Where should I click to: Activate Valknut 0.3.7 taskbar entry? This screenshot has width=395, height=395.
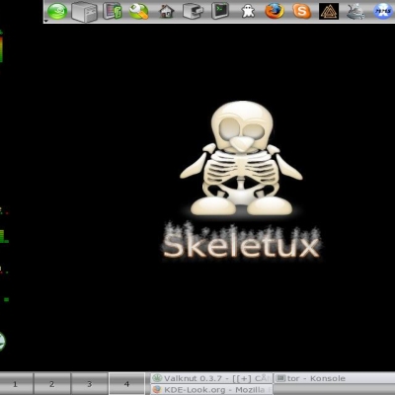[211, 378]
